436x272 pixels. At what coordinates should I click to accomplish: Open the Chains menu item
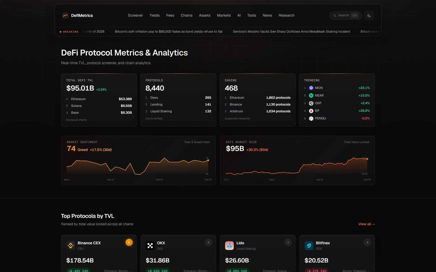pyautogui.click(x=187, y=16)
